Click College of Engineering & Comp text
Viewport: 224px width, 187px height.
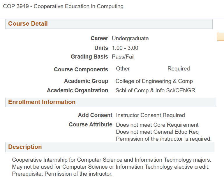coord(154,81)
